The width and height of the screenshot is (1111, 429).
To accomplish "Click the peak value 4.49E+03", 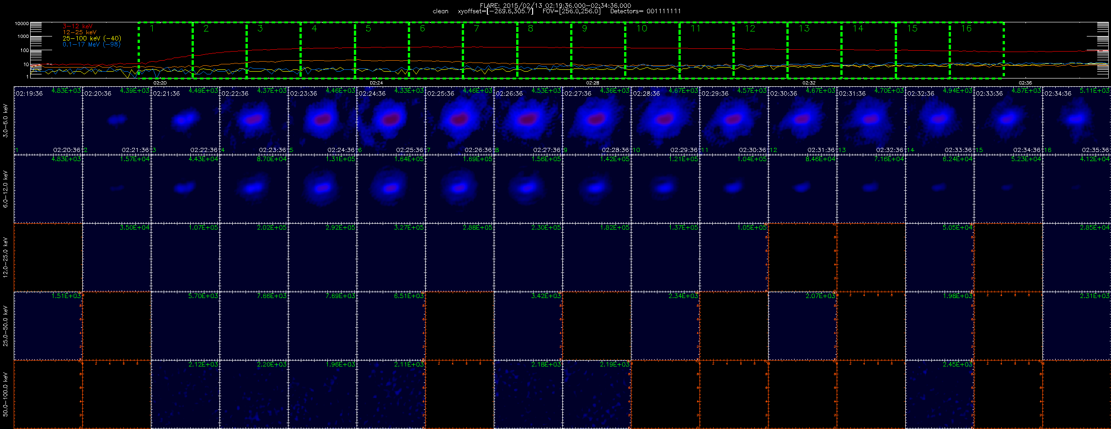I will [203, 90].
